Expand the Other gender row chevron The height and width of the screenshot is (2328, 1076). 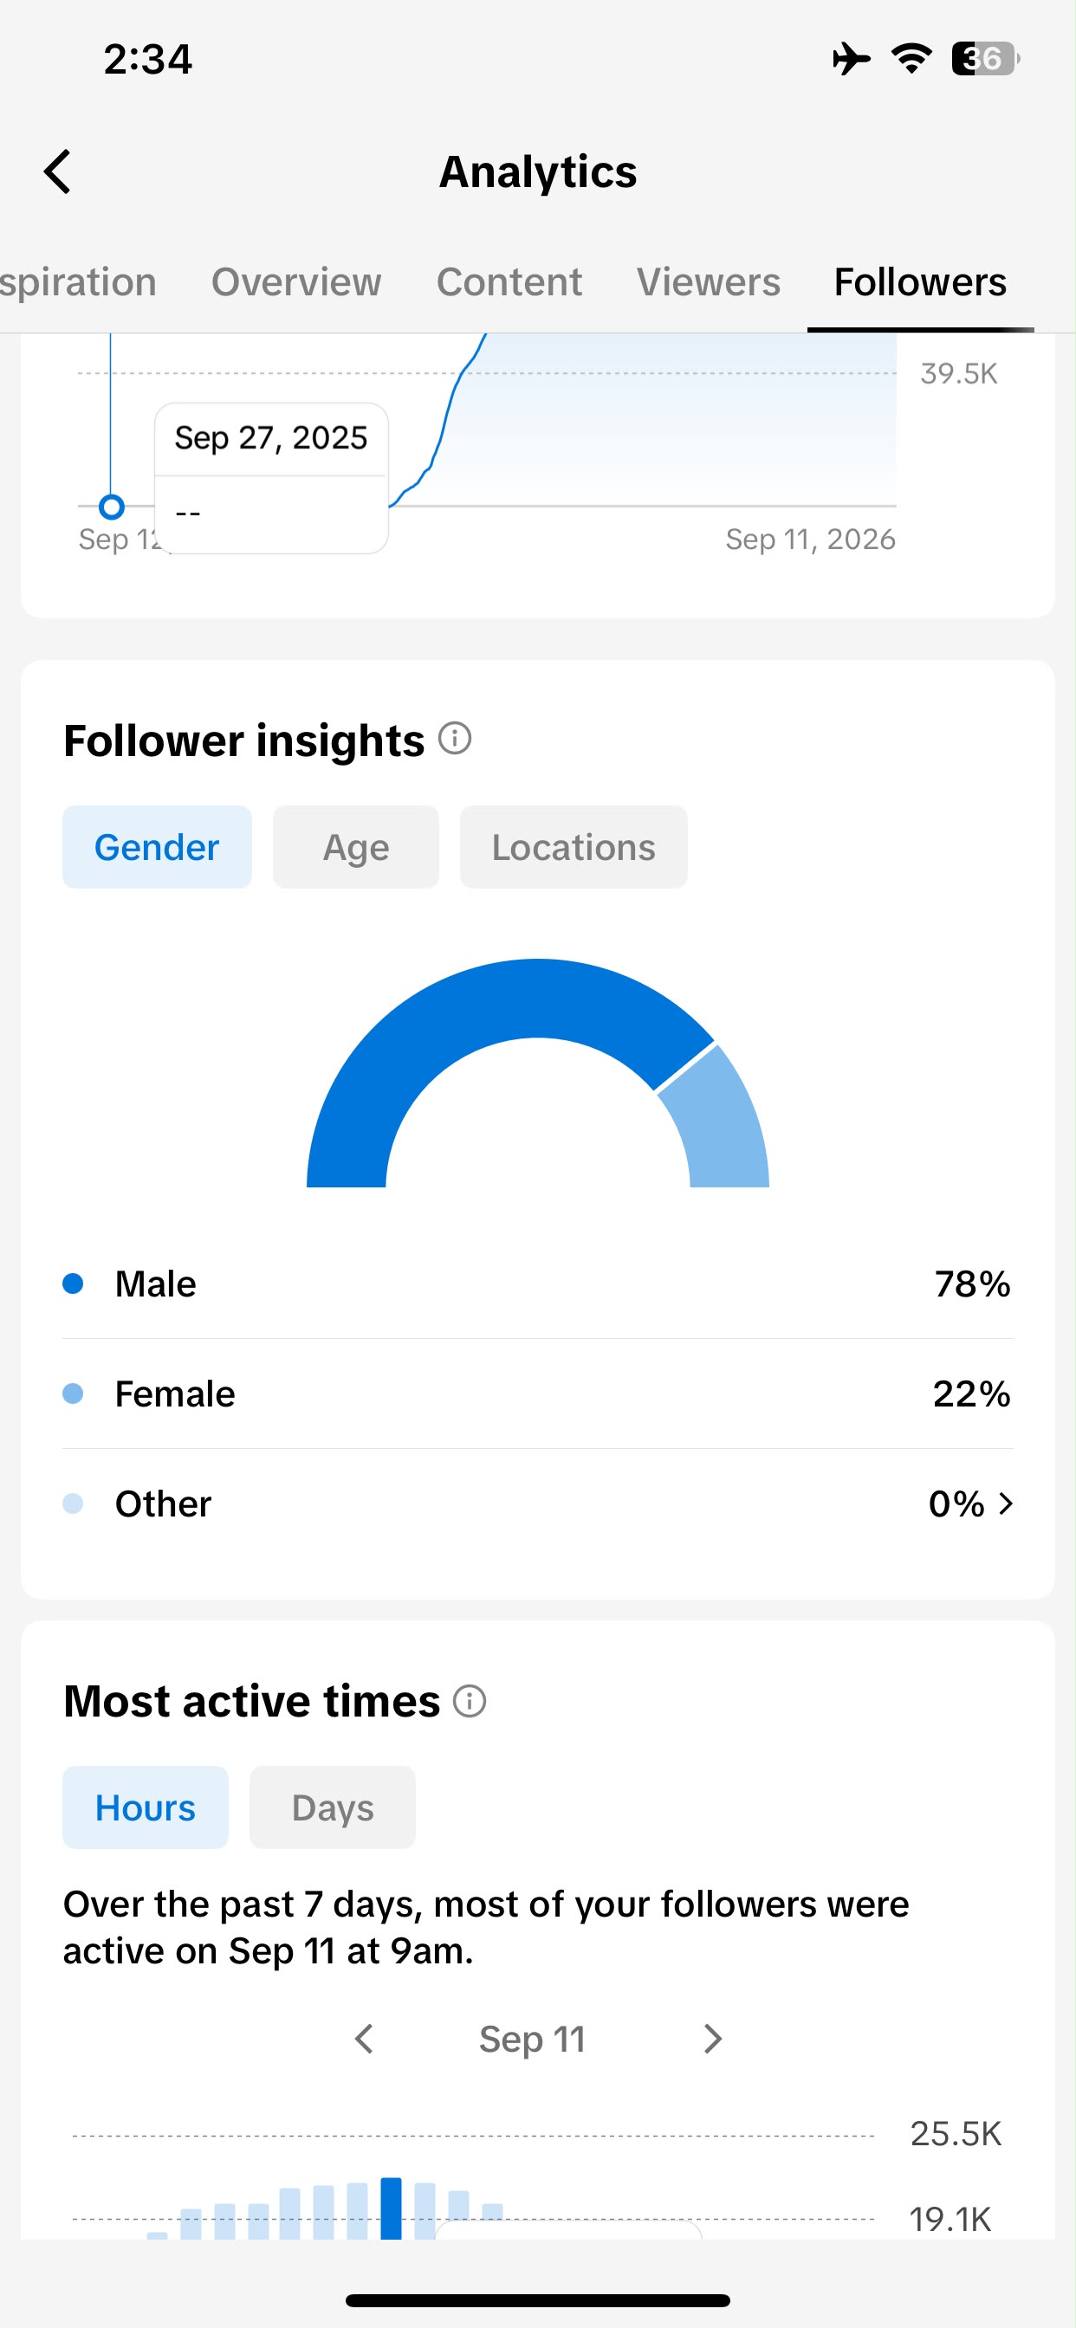pyautogui.click(x=1006, y=1503)
